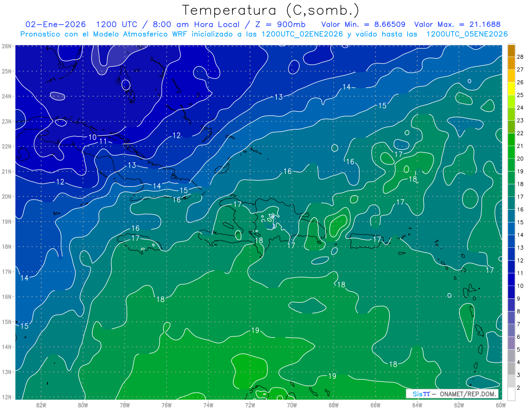Screen dimensions: 532x411
Task: Click longitude axis label "60W"
Action: point(501,405)
